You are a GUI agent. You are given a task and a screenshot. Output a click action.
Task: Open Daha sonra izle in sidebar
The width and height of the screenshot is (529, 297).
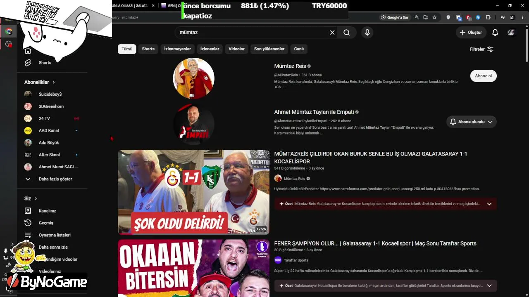click(52, 247)
